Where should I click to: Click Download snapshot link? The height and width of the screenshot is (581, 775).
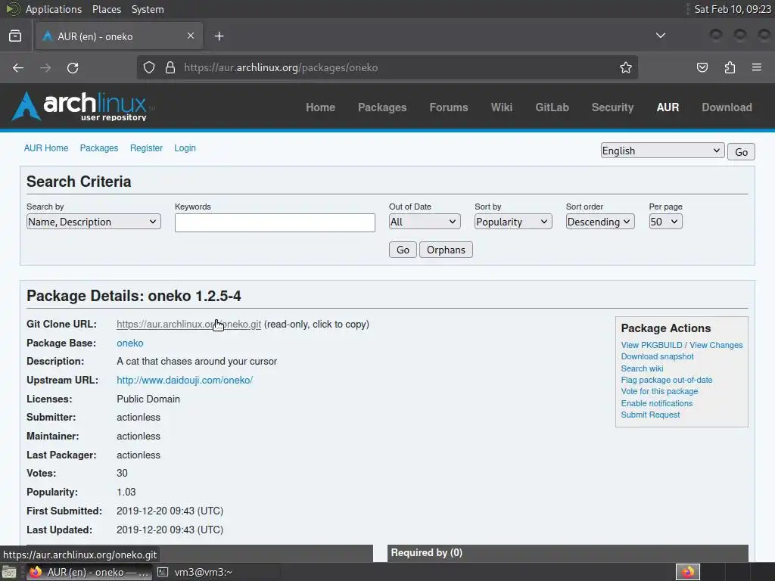pyautogui.click(x=658, y=357)
